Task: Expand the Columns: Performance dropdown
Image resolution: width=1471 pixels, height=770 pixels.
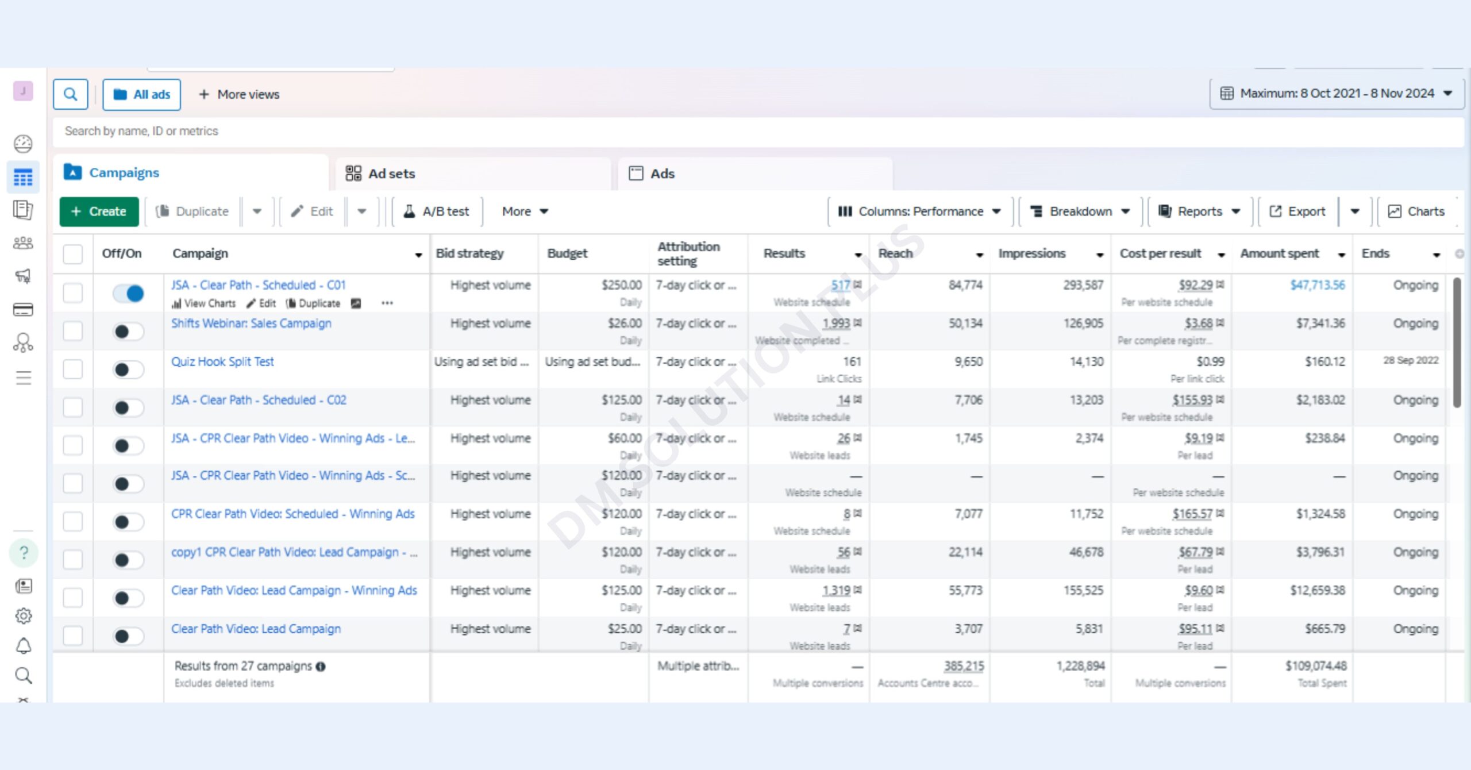Action: [x=919, y=211]
